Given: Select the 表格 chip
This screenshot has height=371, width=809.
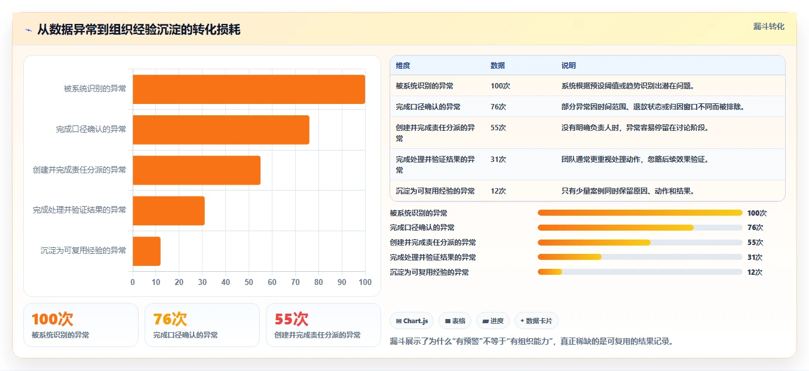Looking at the screenshot, I should click(x=455, y=321).
